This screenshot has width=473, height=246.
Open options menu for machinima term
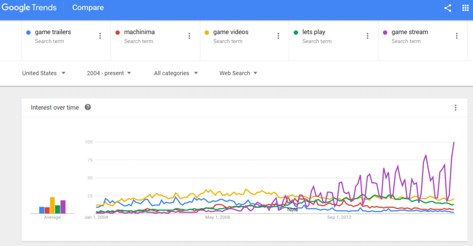(189, 36)
